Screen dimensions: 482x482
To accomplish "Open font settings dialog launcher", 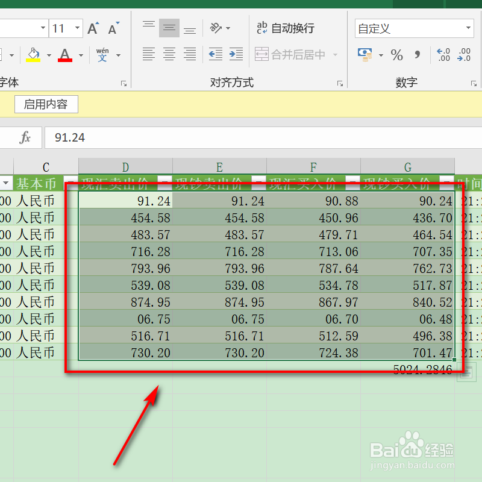I will pos(124,83).
